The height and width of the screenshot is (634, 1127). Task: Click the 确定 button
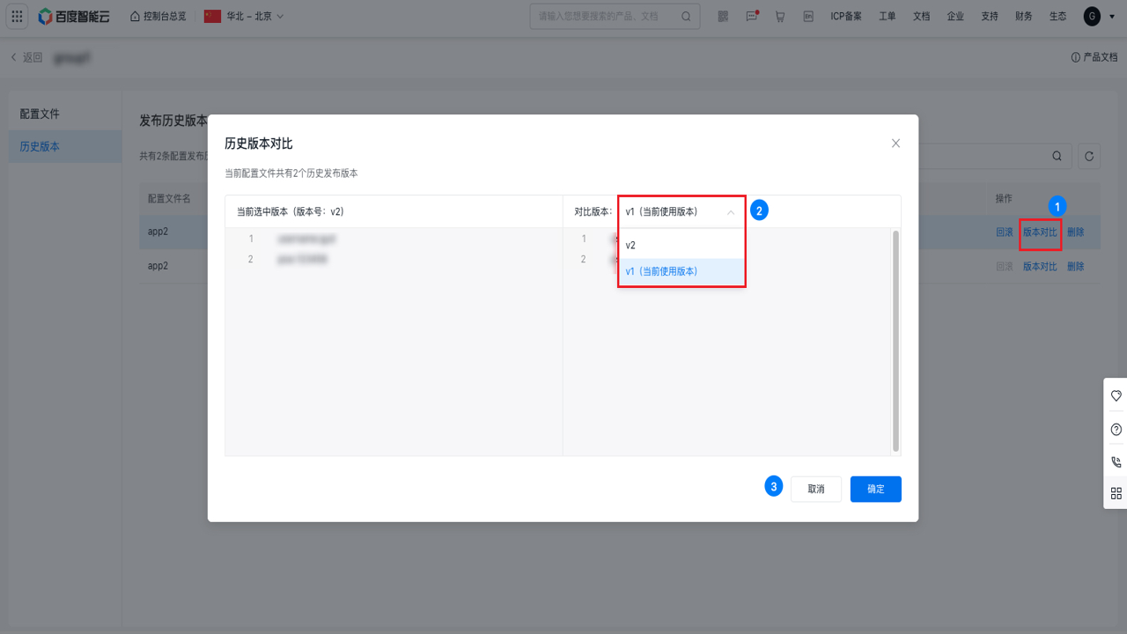tap(876, 489)
